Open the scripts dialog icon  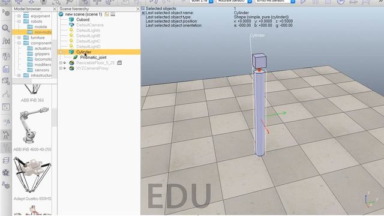coord(6,69)
